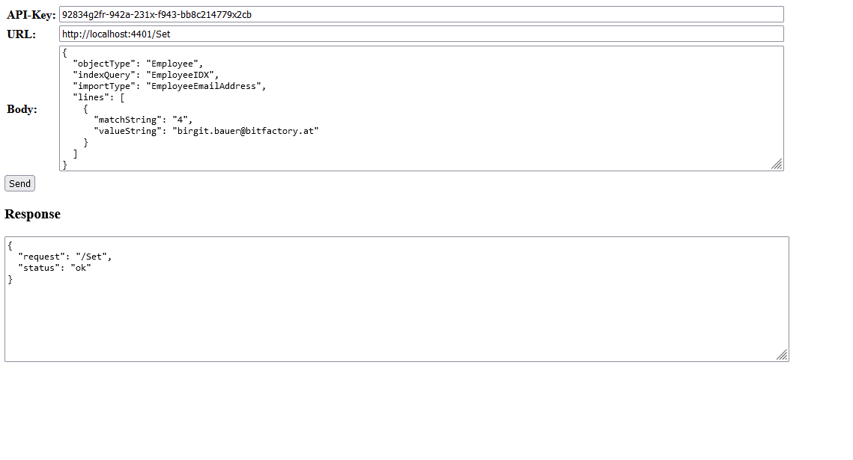
Task: Click the closing brace at Body's end
Action: pyautogui.click(x=65, y=165)
